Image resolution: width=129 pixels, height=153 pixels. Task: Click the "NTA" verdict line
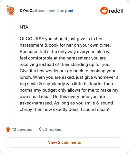coord(24,27)
